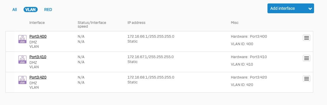This screenshot has height=105, width=327.
Task: Open the Port3.420 interface link
Action: pos(38,77)
